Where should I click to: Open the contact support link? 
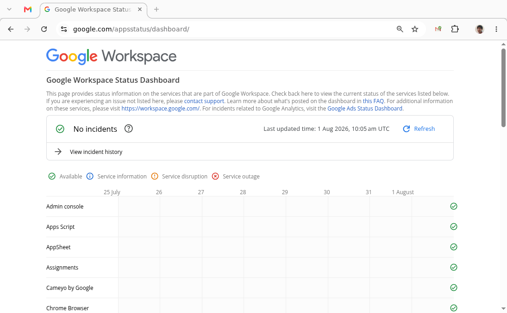pyautogui.click(x=204, y=101)
